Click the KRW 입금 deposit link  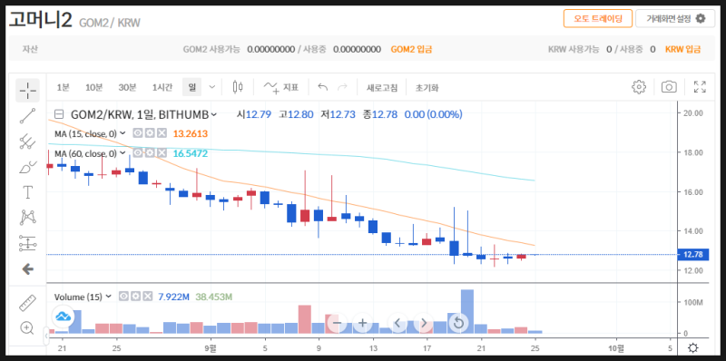pyautogui.click(x=683, y=49)
